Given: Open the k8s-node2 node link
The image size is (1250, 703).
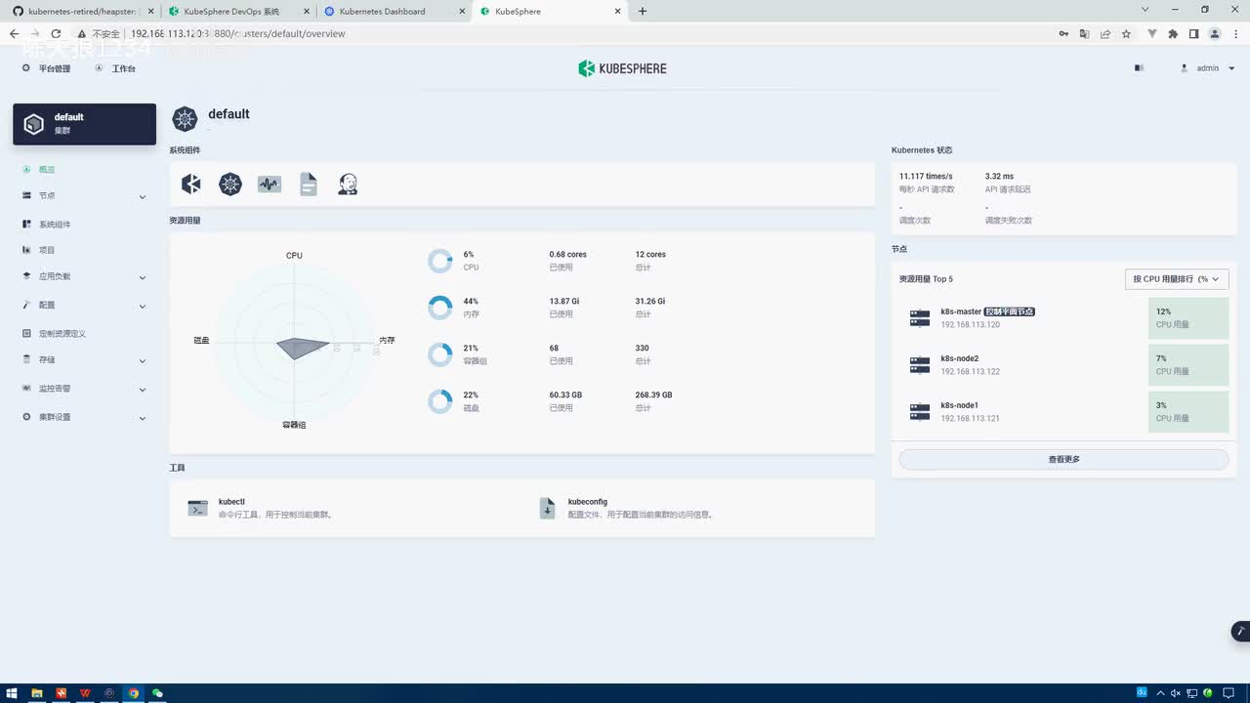Looking at the screenshot, I should 960,358.
